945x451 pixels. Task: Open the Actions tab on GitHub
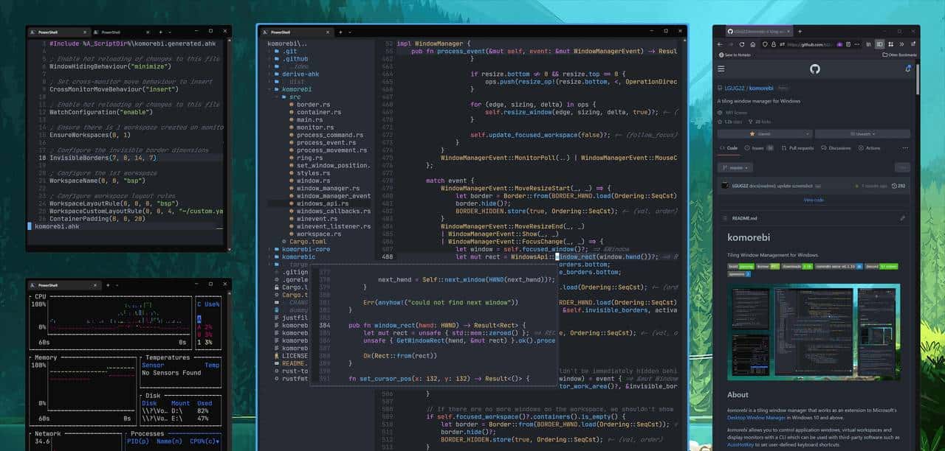tap(869, 148)
